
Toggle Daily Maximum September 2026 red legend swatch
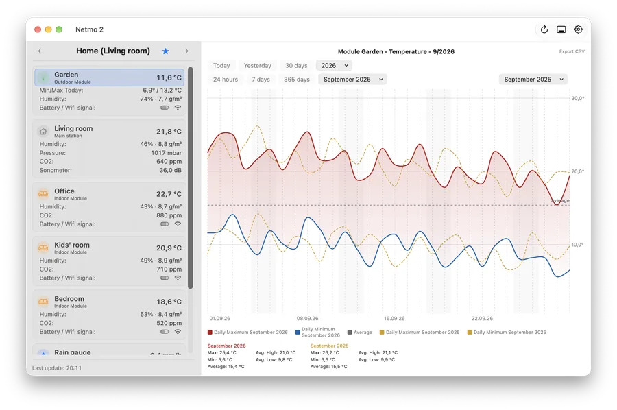coord(210,332)
